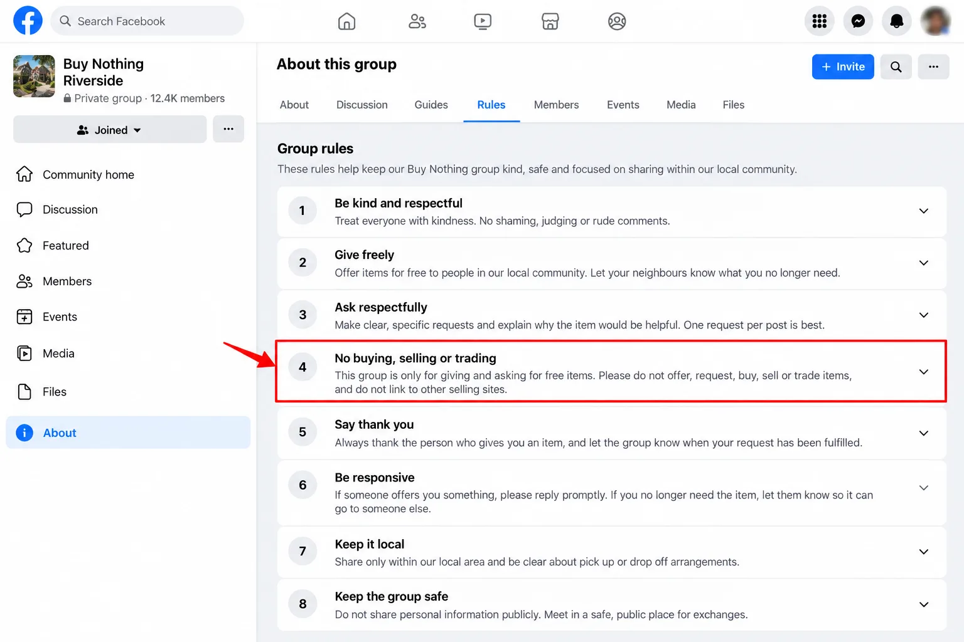This screenshot has width=964, height=642.
Task: Open the Marketplace icon
Action: pyautogui.click(x=550, y=21)
